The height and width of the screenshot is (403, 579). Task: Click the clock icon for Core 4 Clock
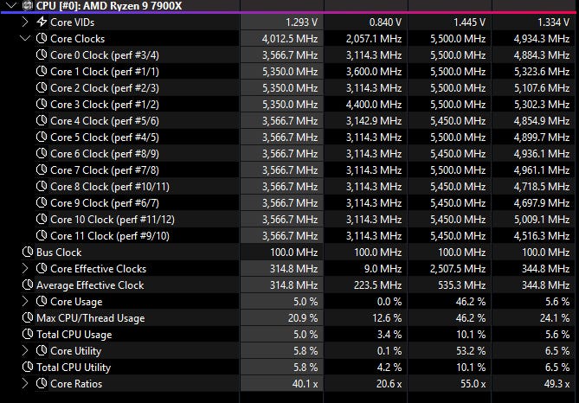coord(42,121)
